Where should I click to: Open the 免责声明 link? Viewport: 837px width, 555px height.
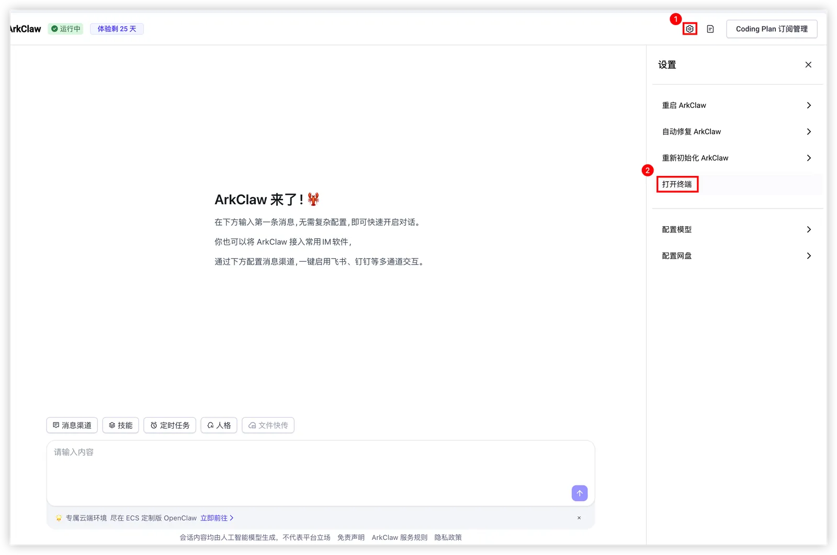(x=350, y=537)
